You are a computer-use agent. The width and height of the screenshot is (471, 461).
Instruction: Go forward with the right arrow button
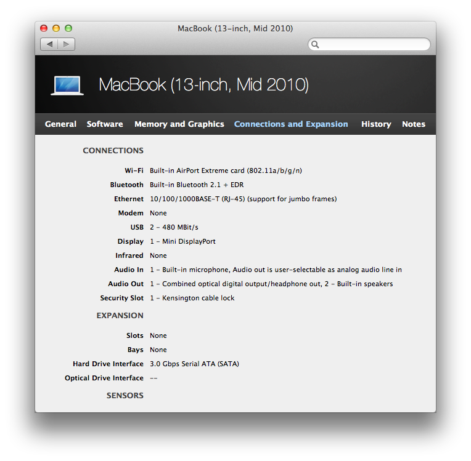(66, 44)
